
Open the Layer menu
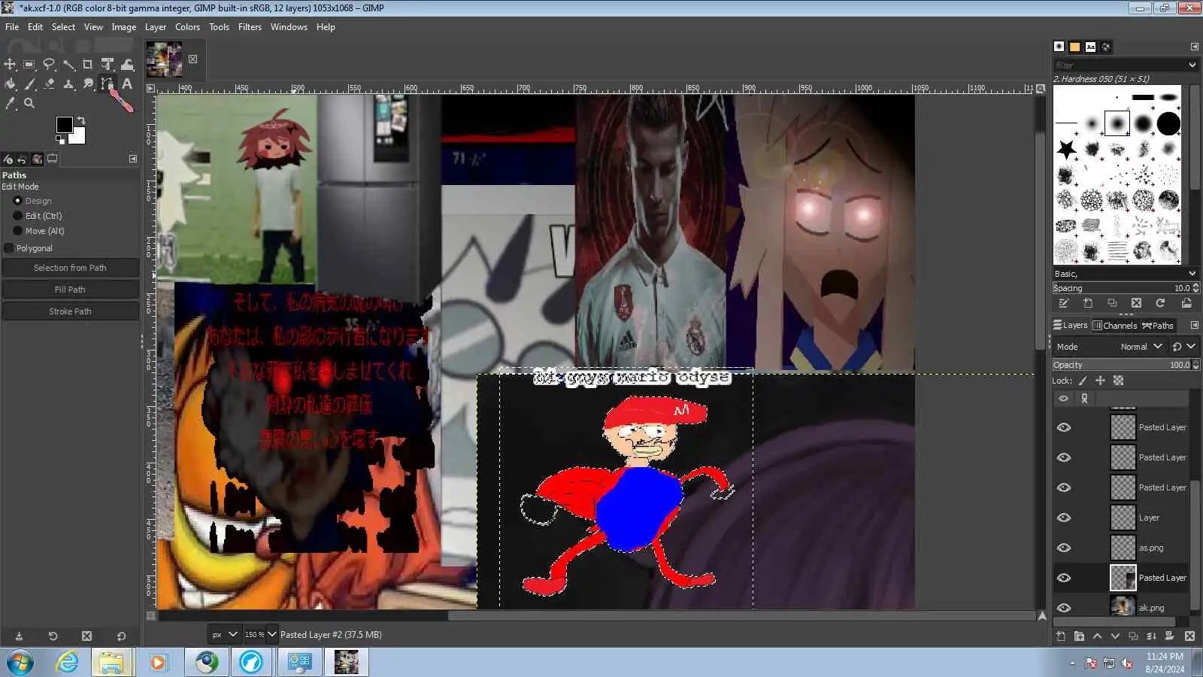[x=156, y=27]
